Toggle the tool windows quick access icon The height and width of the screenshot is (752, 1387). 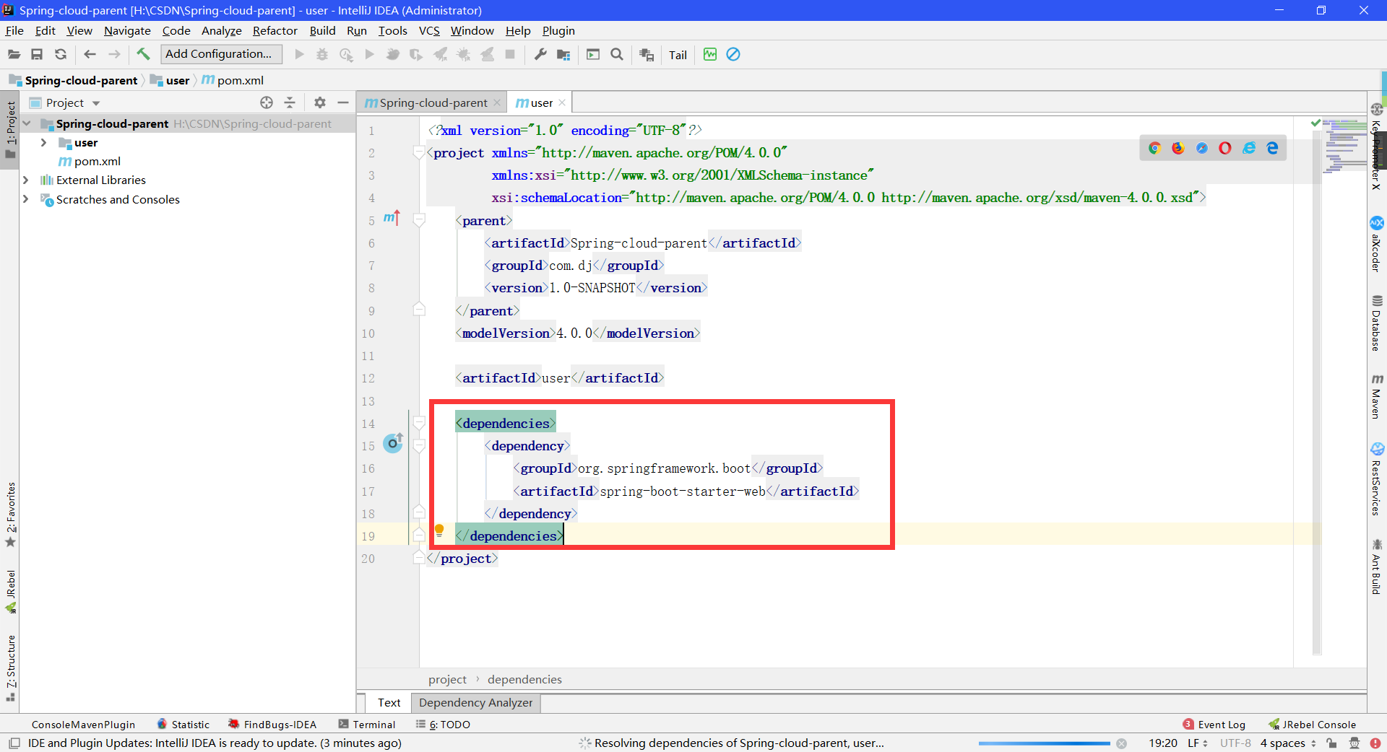click(14, 743)
